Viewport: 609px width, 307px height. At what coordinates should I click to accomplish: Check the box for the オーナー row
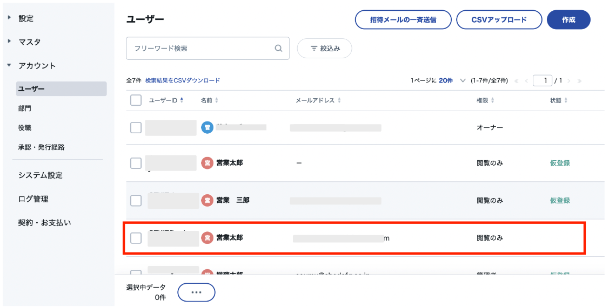[x=136, y=127]
